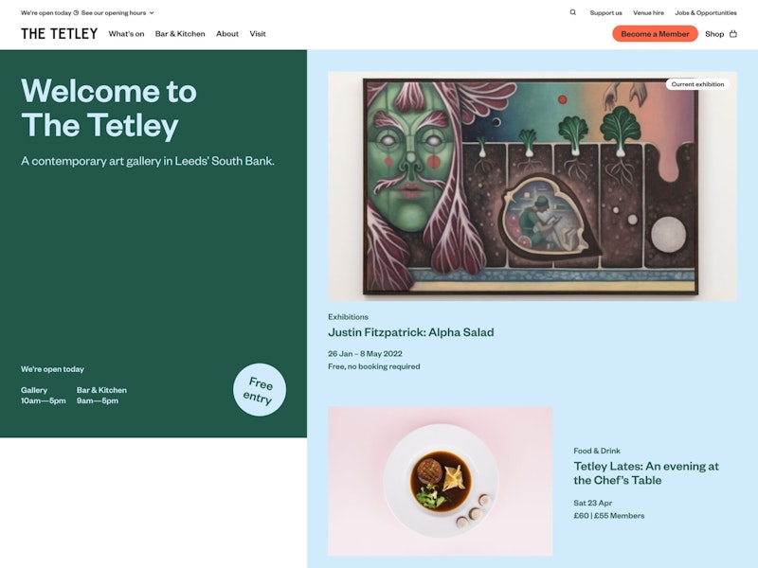Click The Tetley logo
This screenshot has height=568, width=758.
pos(59,34)
